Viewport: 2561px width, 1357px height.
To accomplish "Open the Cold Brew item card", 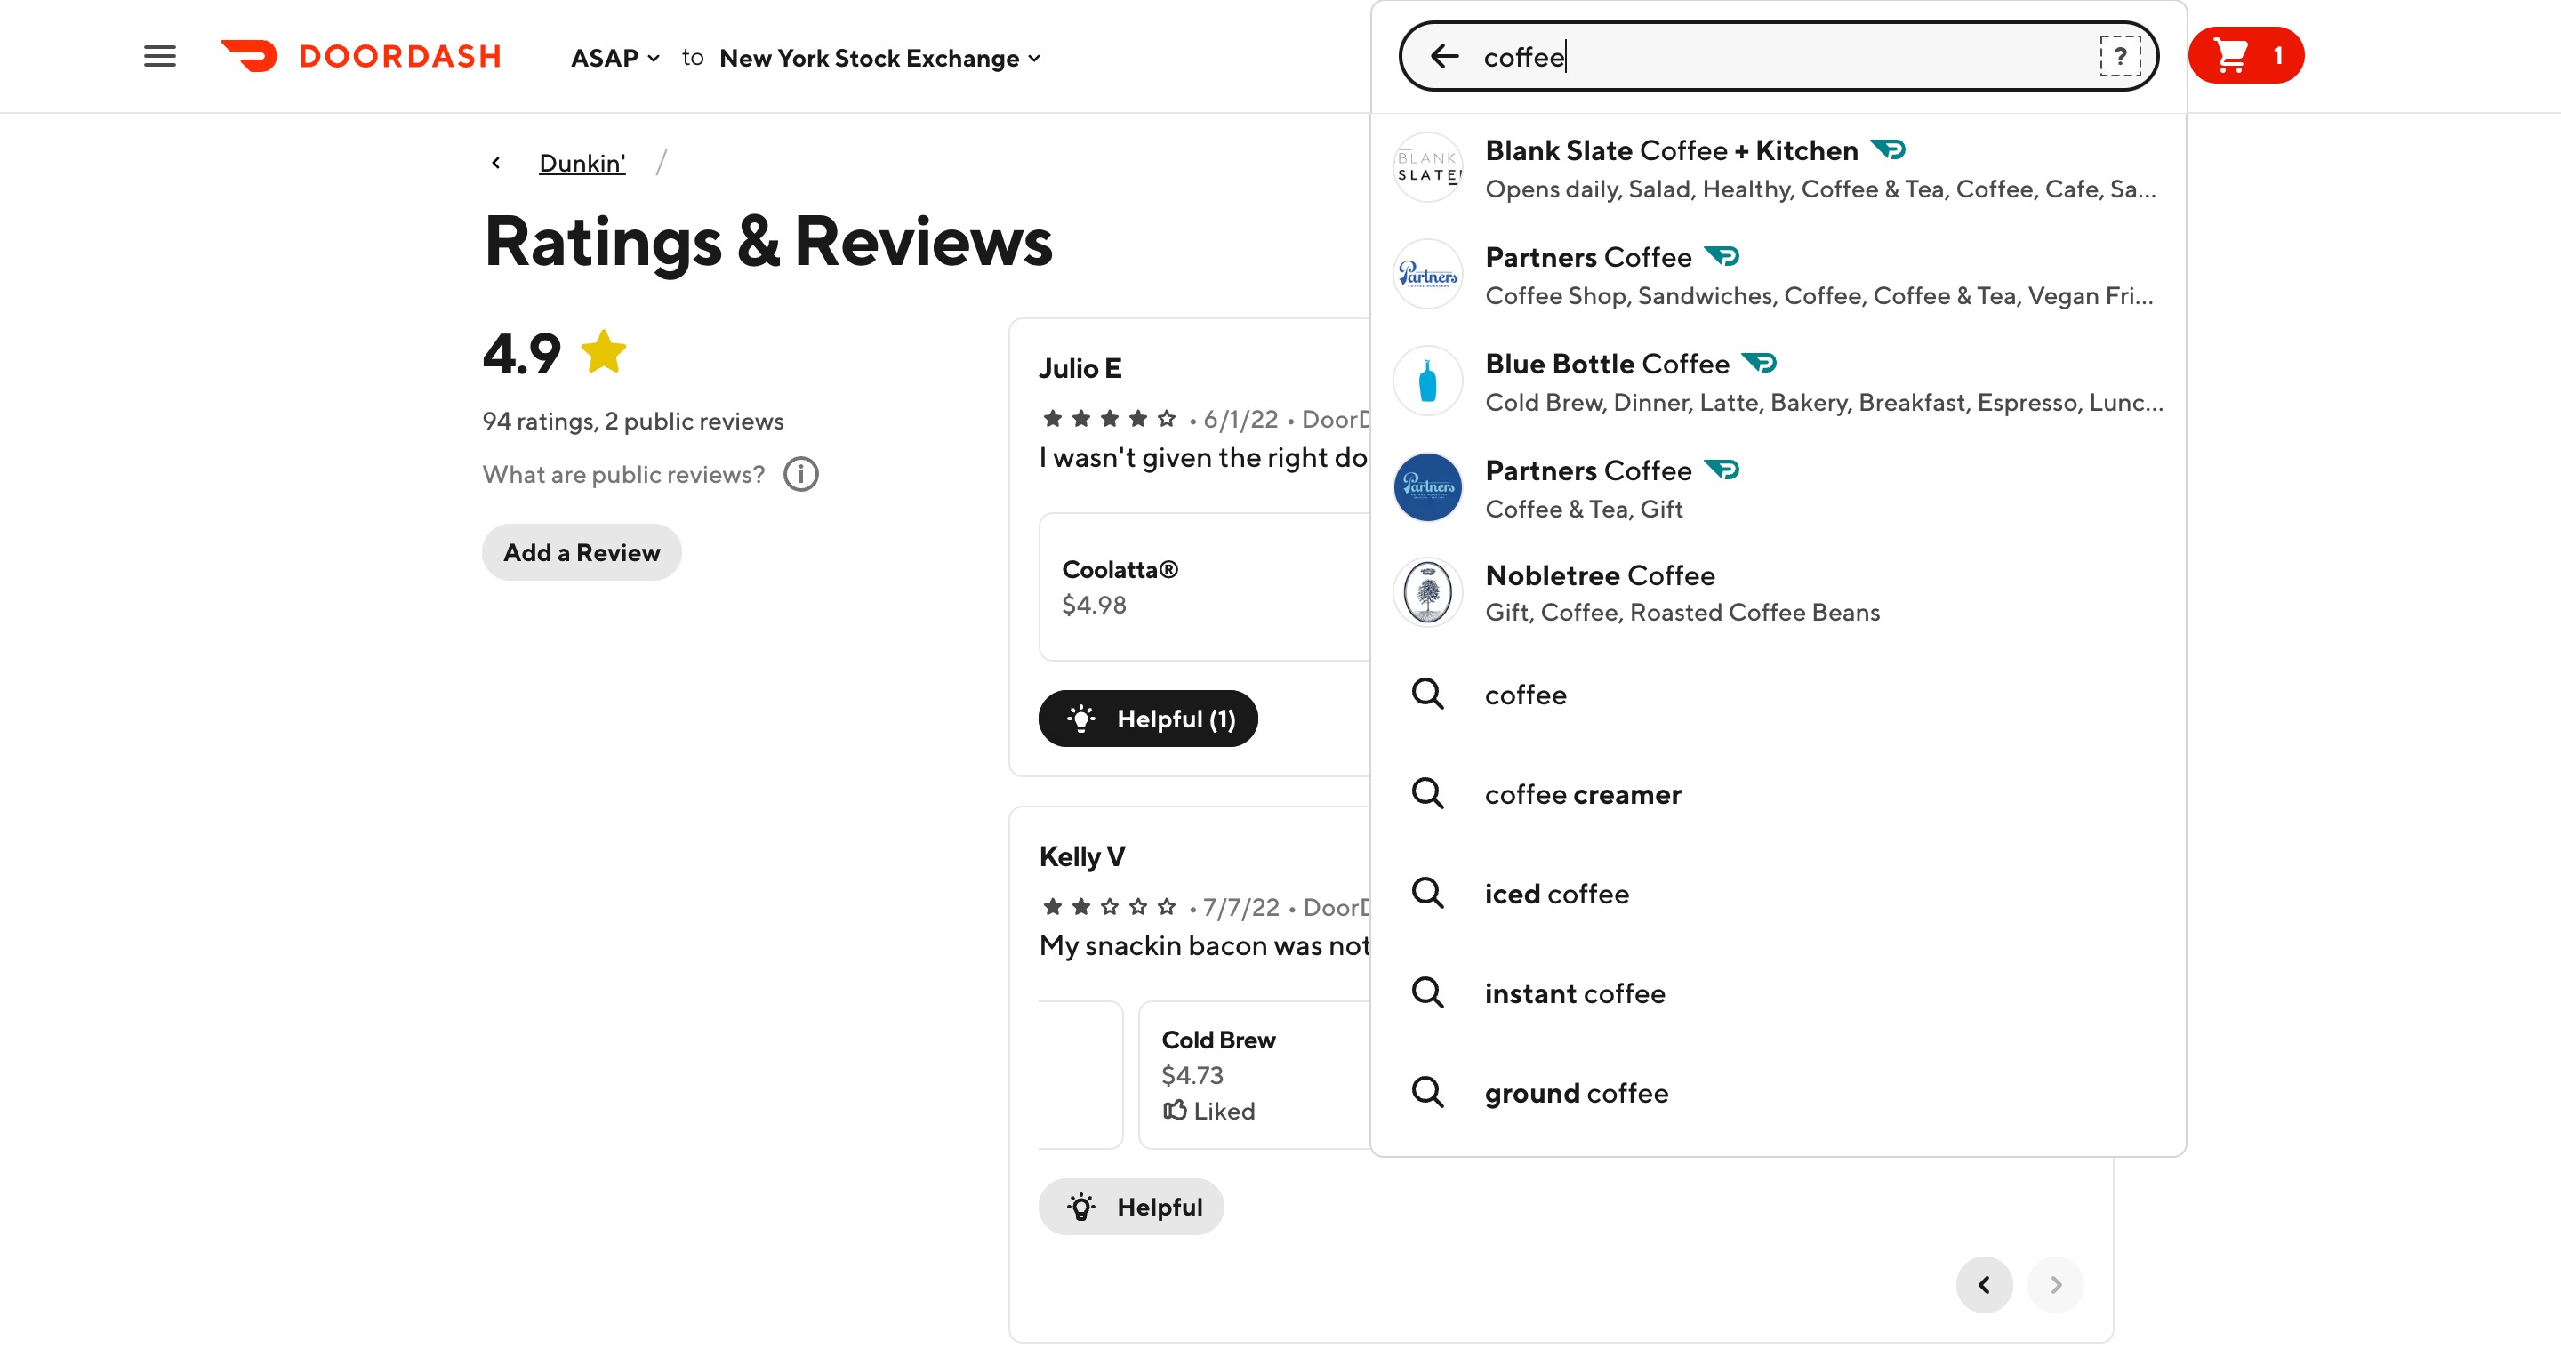I will [x=1255, y=1075].
